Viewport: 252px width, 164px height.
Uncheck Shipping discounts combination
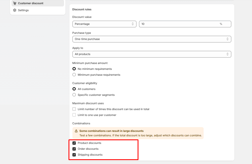click(74, 155)
